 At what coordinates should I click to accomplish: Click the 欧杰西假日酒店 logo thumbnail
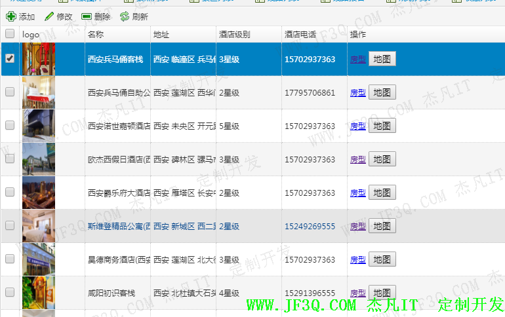39,159
